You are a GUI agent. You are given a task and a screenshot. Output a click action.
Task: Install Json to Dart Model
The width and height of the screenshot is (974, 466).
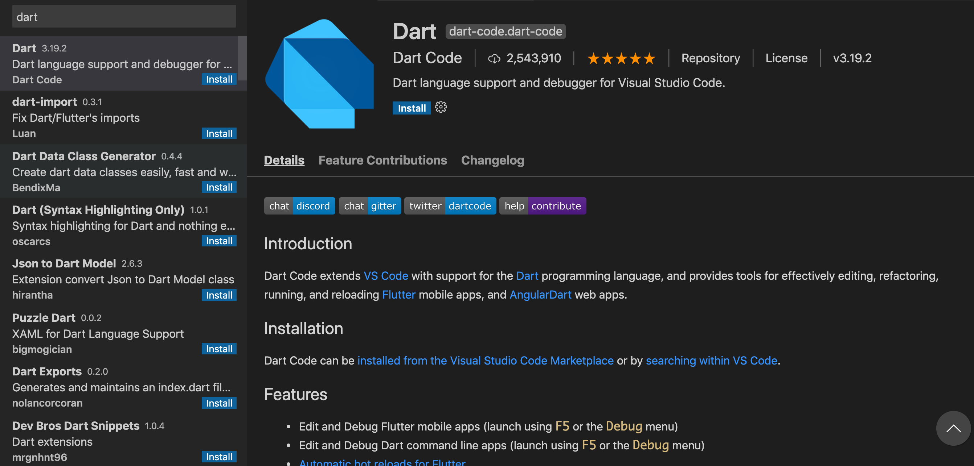click(219, 295)
